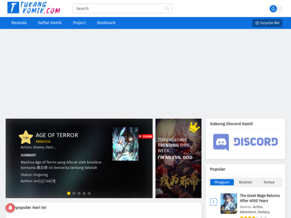Select the fifth slider dot

(x=89, y=193)
